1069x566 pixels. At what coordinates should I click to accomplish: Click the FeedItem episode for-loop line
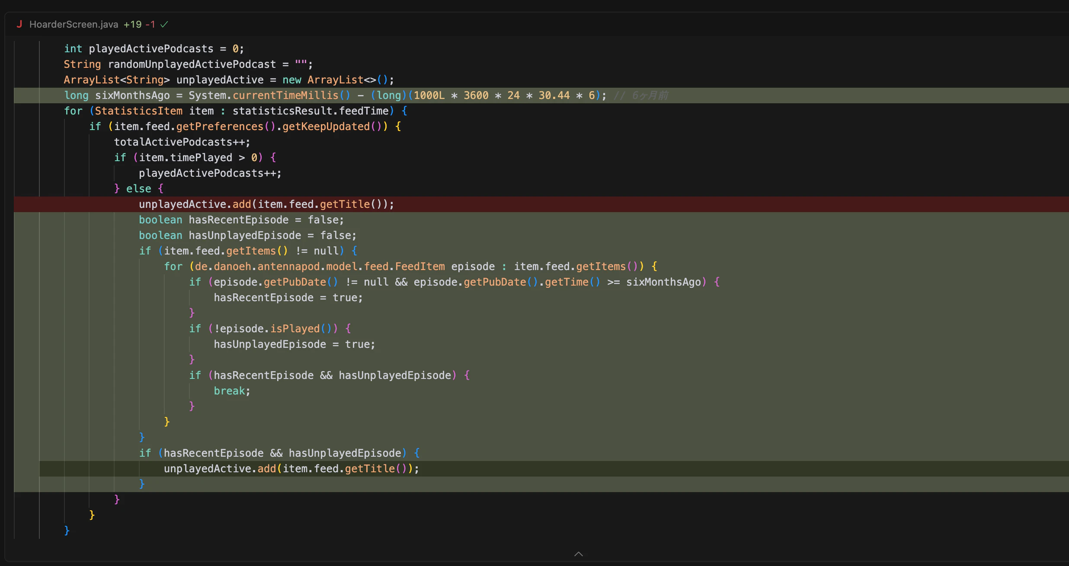[x=411, y=266]
